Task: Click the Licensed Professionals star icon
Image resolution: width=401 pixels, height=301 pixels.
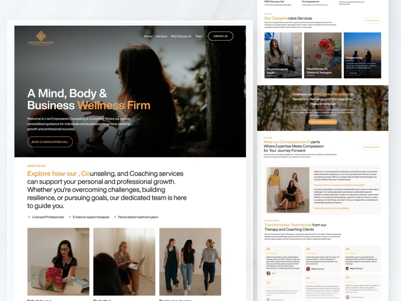Action: click(x=29, y=217)
